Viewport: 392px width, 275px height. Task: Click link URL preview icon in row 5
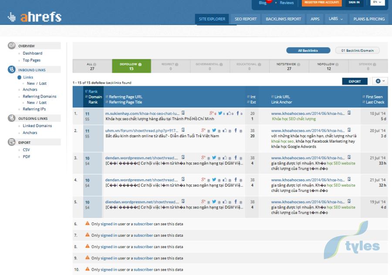point(349,201)
